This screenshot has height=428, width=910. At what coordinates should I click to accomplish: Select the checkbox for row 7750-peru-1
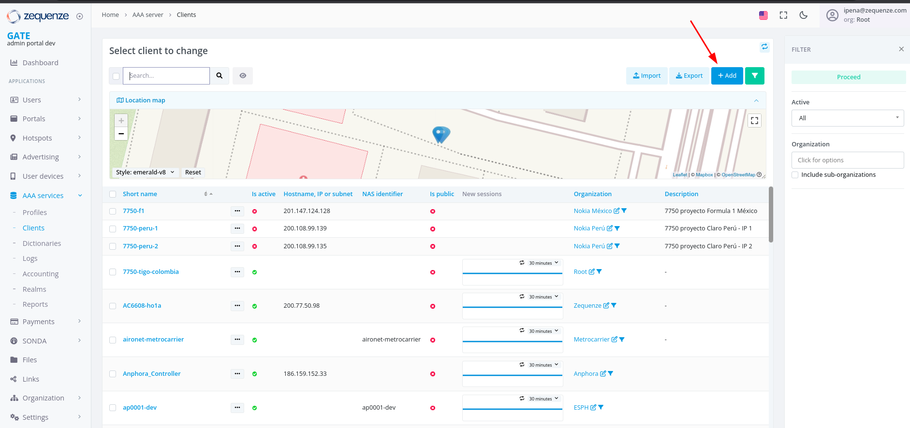113,229
